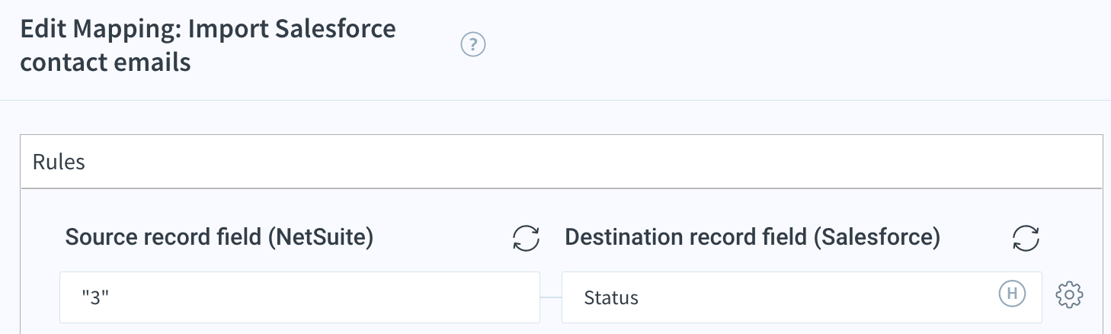Viewport: 1111px width, 334px height.
Task: Click the quoted 3 value in the source box
Action: pyautogui.click(x=96, y=297)
